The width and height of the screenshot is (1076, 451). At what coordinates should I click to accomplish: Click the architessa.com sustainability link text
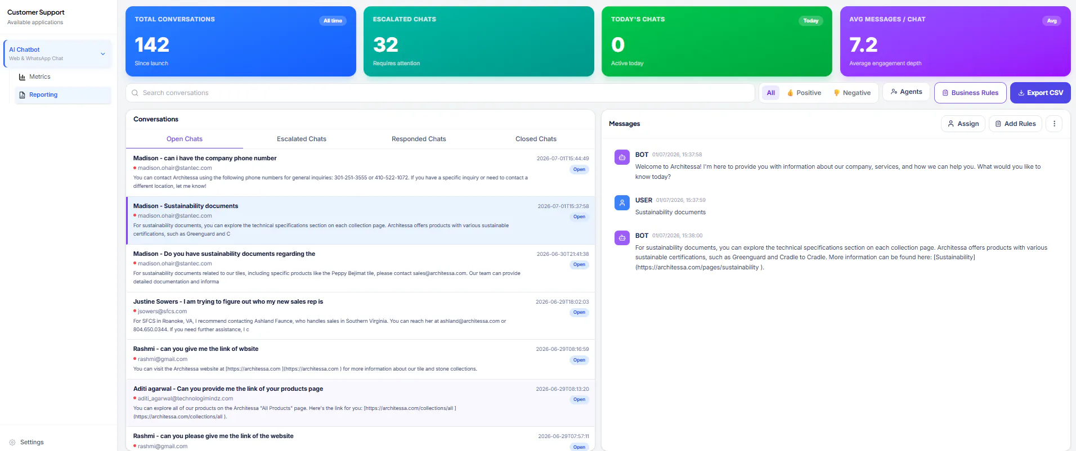698,268
